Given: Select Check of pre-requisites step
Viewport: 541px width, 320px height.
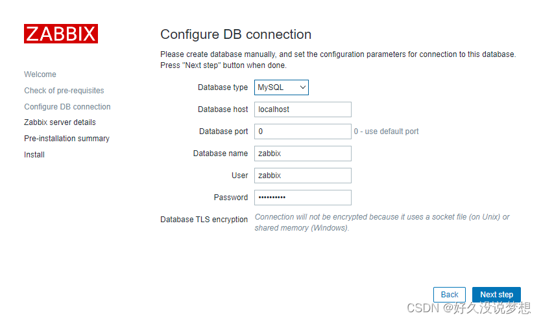Looking at the screenshot, I should (64, 91).
